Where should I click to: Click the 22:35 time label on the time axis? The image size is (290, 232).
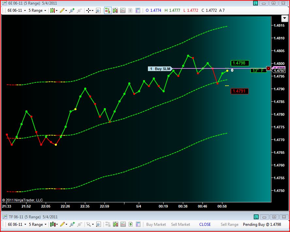(x=85, y=206)
